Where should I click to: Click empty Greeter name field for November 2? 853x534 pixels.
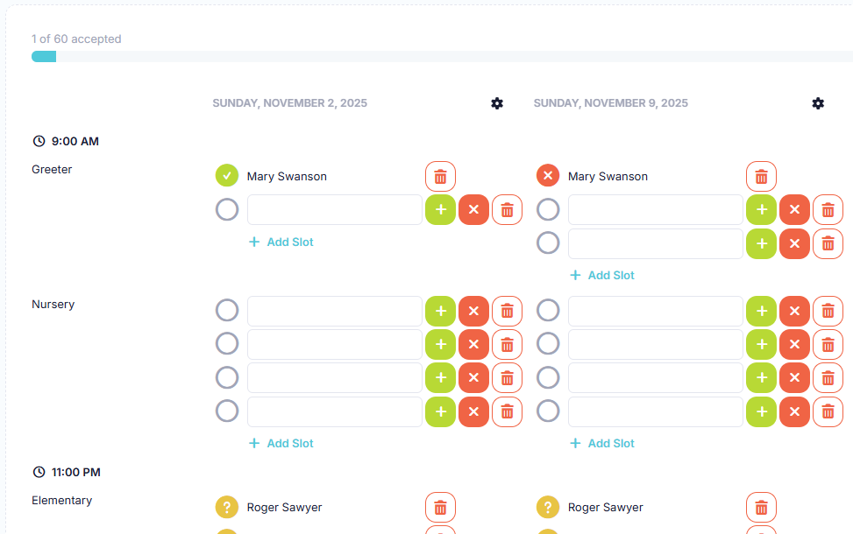pyautogui.click(x=335, y=210)
